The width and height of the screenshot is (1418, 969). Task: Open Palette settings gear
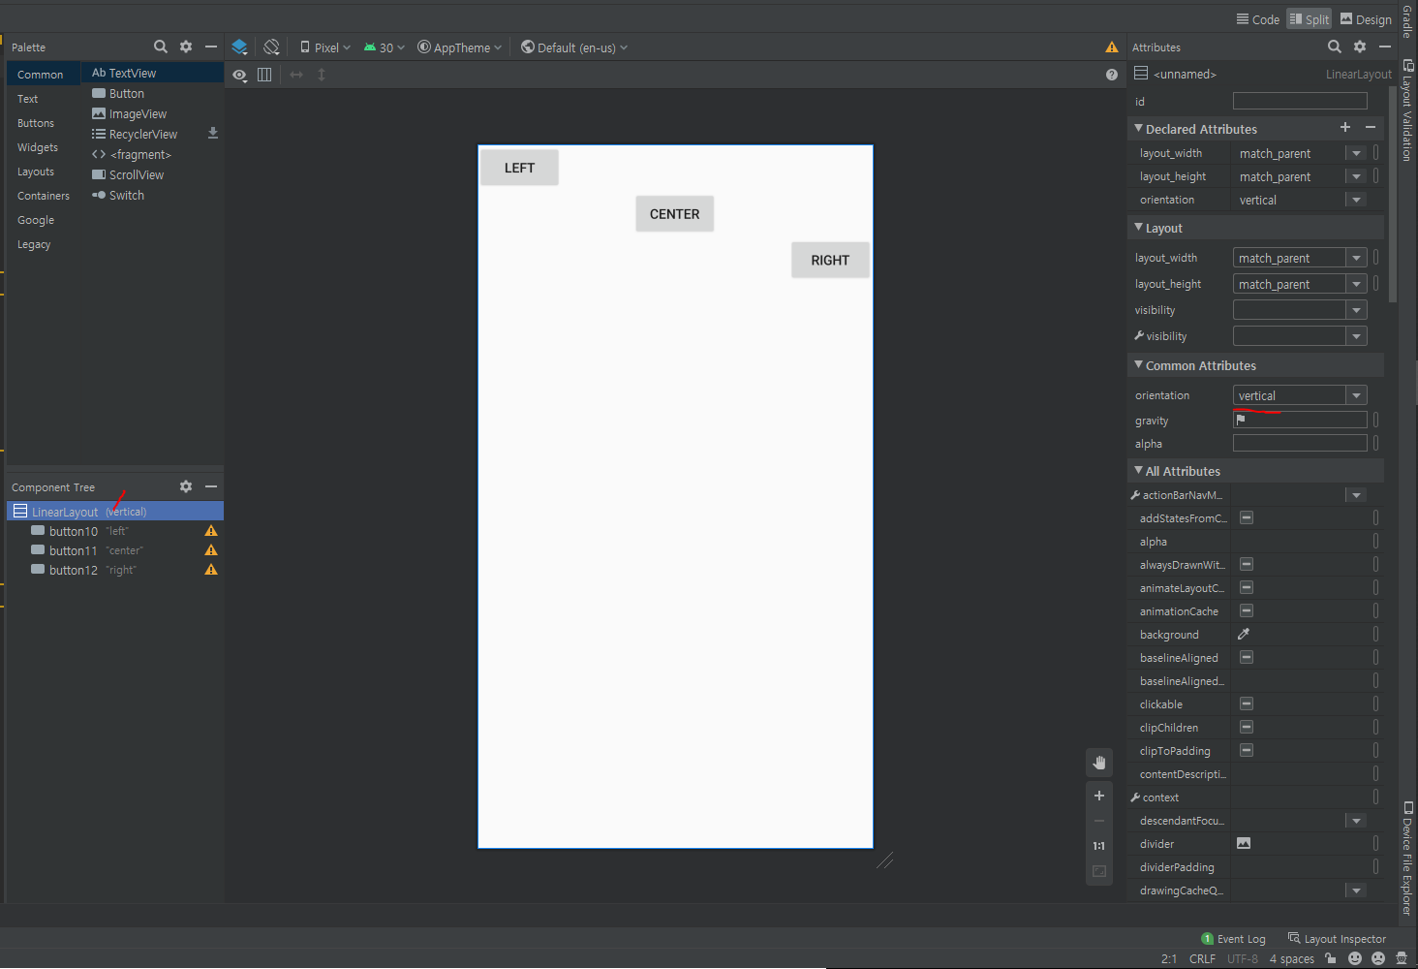tap(186, 47)
